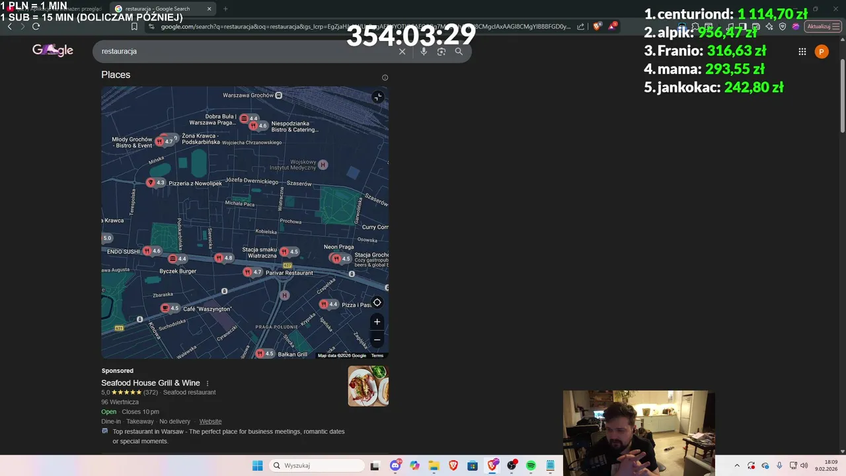Click into the Google search box
This screenshot has height=476, width=846.
tap(248, 52)
